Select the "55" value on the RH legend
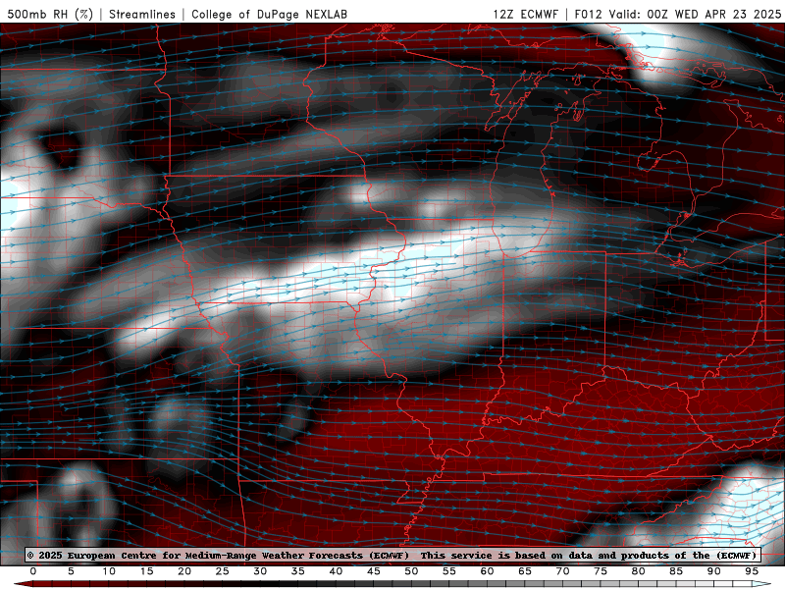This screenshot has width=785, height=589. [449, 571]
